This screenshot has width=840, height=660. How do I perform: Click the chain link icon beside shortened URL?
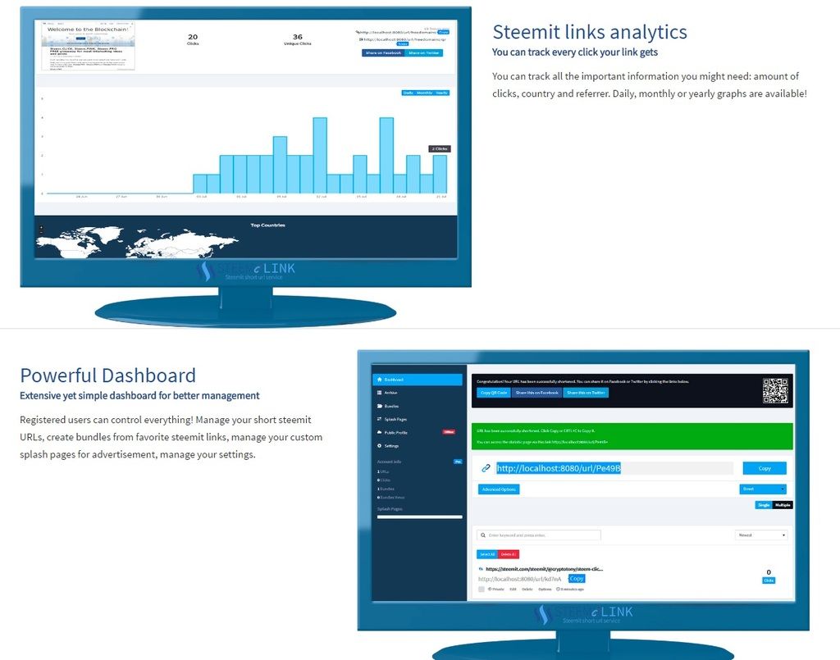coord(486,468)
